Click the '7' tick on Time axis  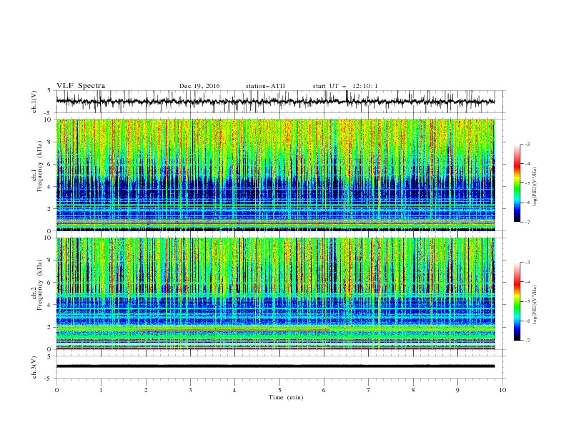click(x=369, y=390)
